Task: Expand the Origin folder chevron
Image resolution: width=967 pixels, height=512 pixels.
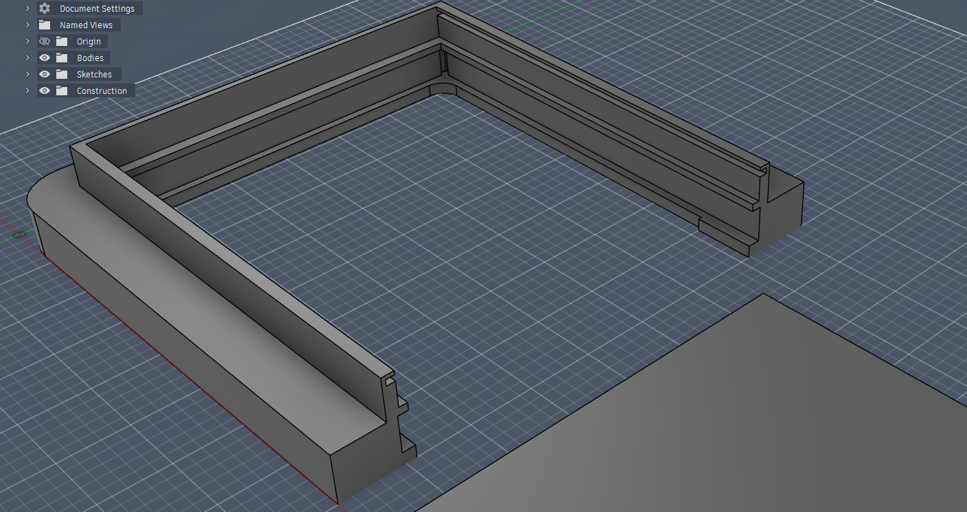Action: point(27,41)
